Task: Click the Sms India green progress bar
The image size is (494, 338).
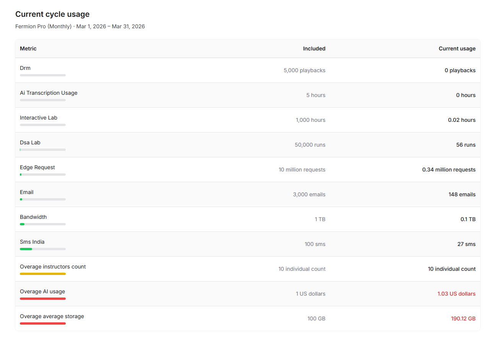Action: pos(26,249)
